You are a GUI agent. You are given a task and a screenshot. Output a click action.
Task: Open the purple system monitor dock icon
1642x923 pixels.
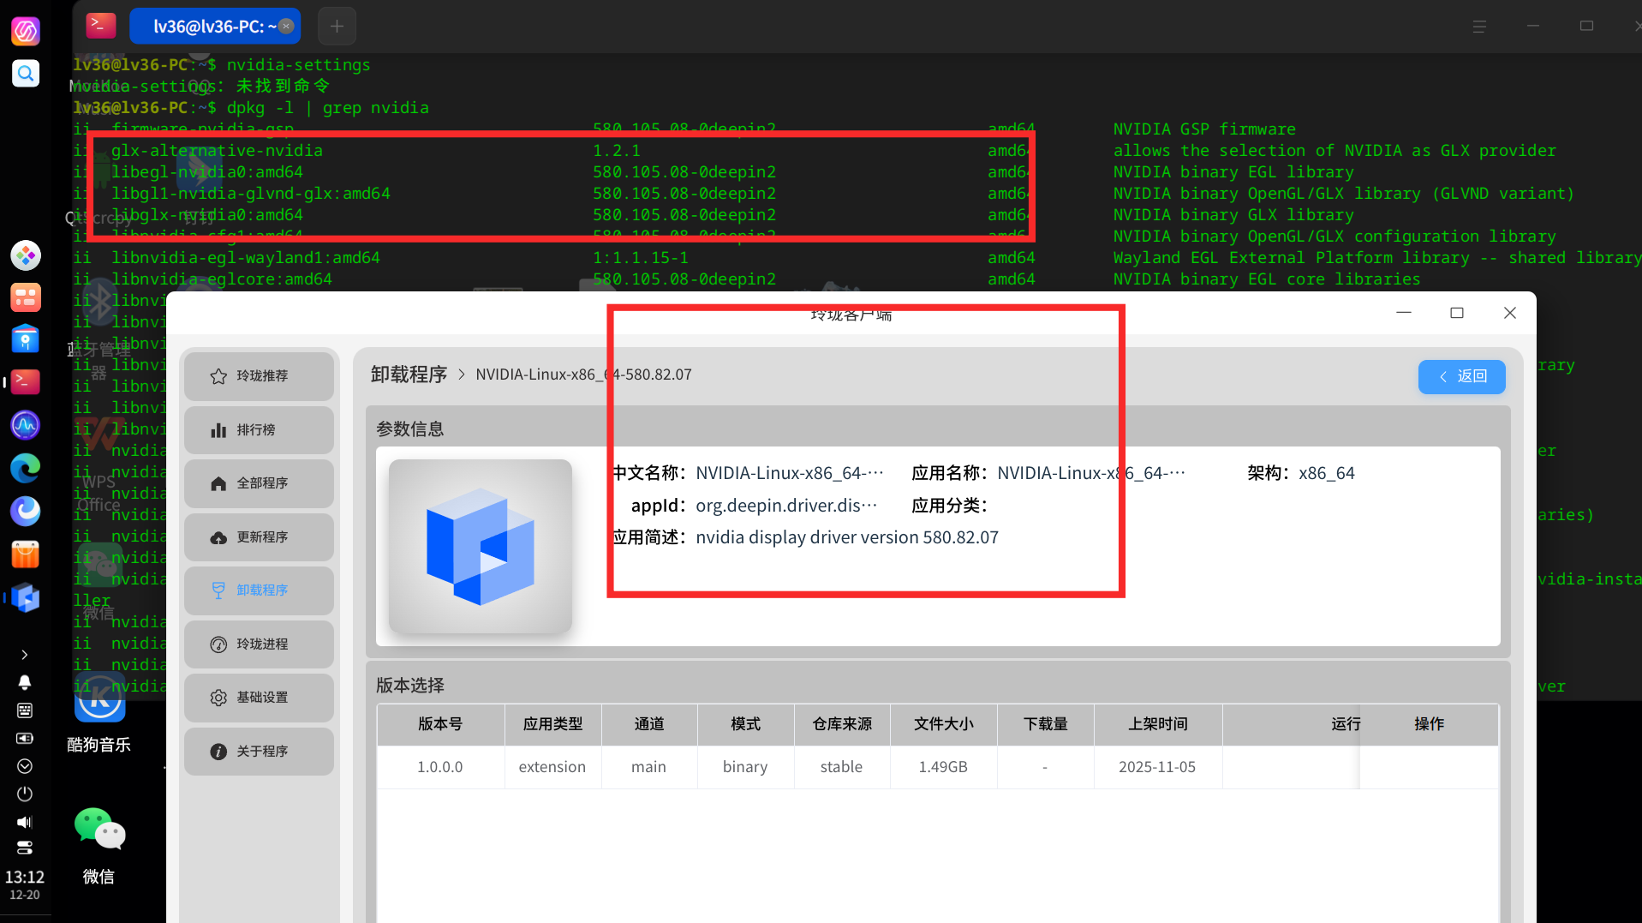click(x=26, y=425)
